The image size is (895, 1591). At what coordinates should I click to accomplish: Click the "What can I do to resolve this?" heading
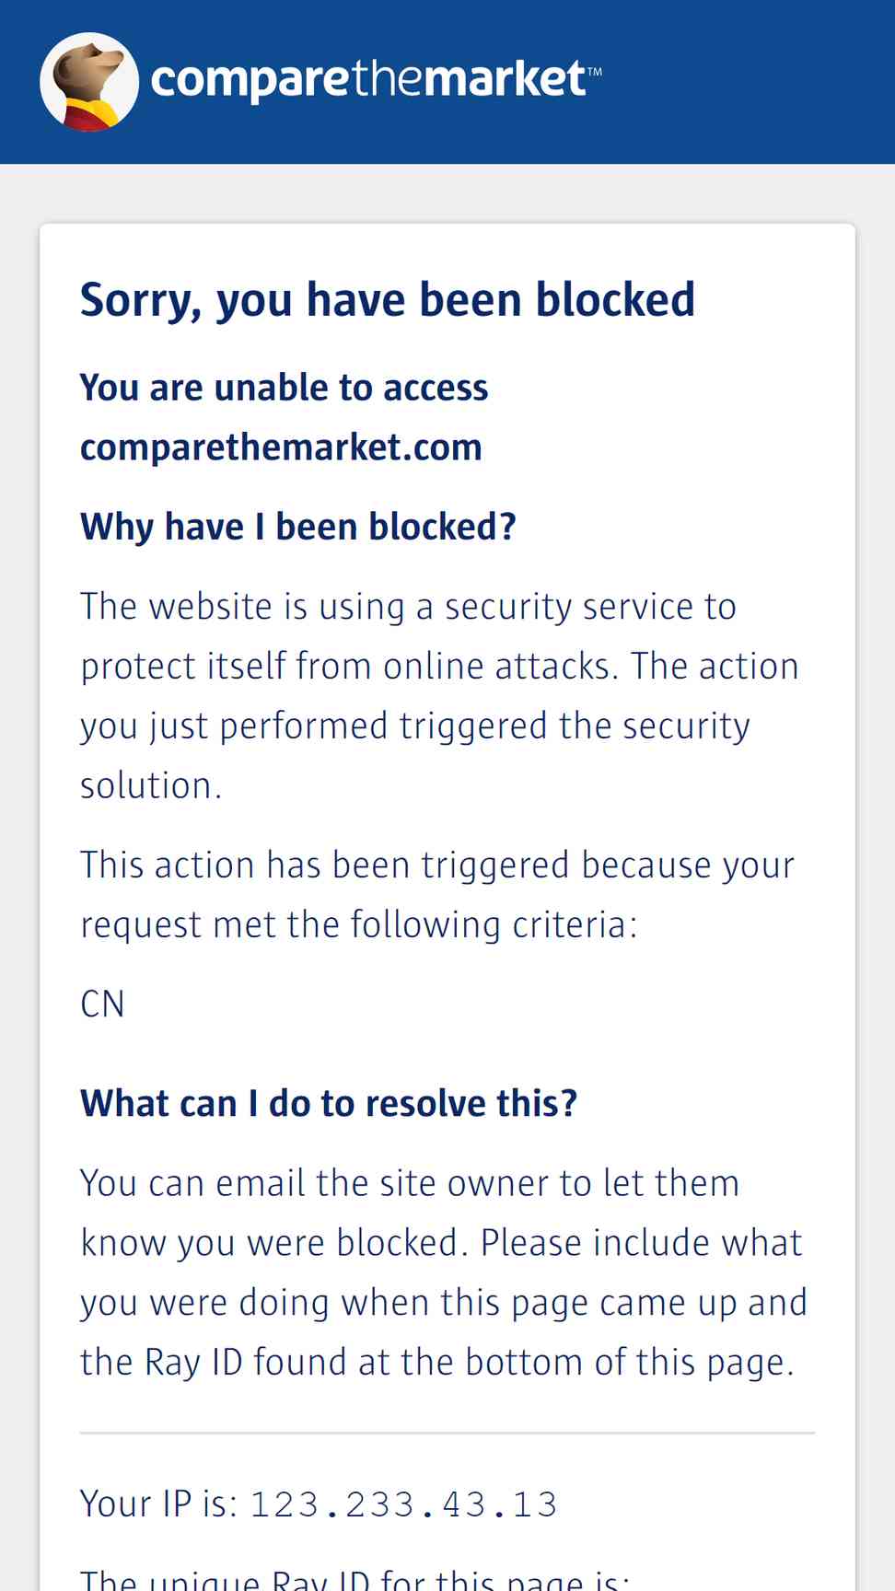point(329,1104)
